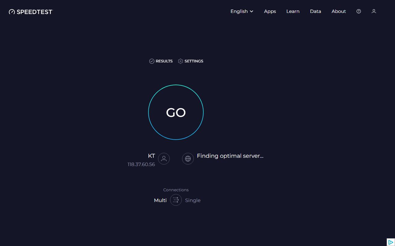
Task: Open the English language dropdown
Action: (x=242, y=11)
